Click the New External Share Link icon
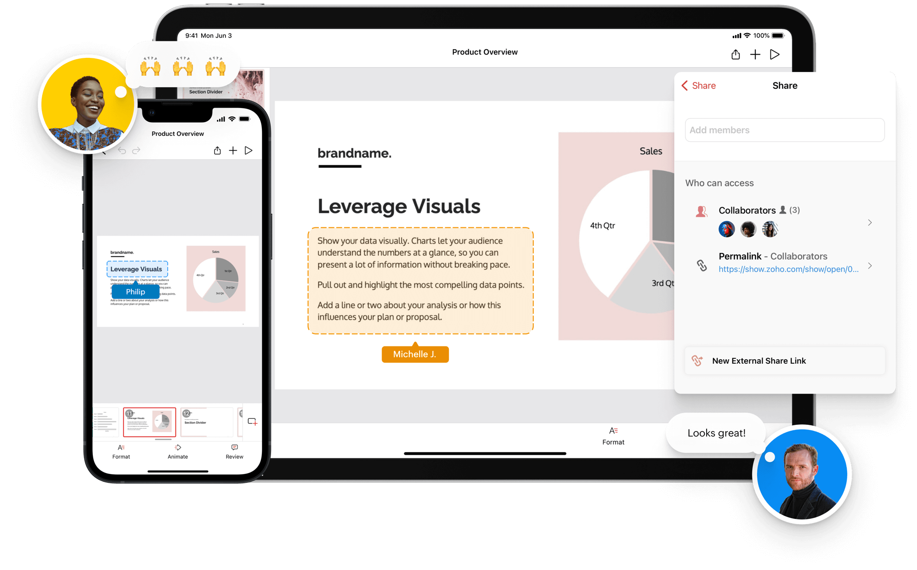917x570 pixels. pos(697,360)
